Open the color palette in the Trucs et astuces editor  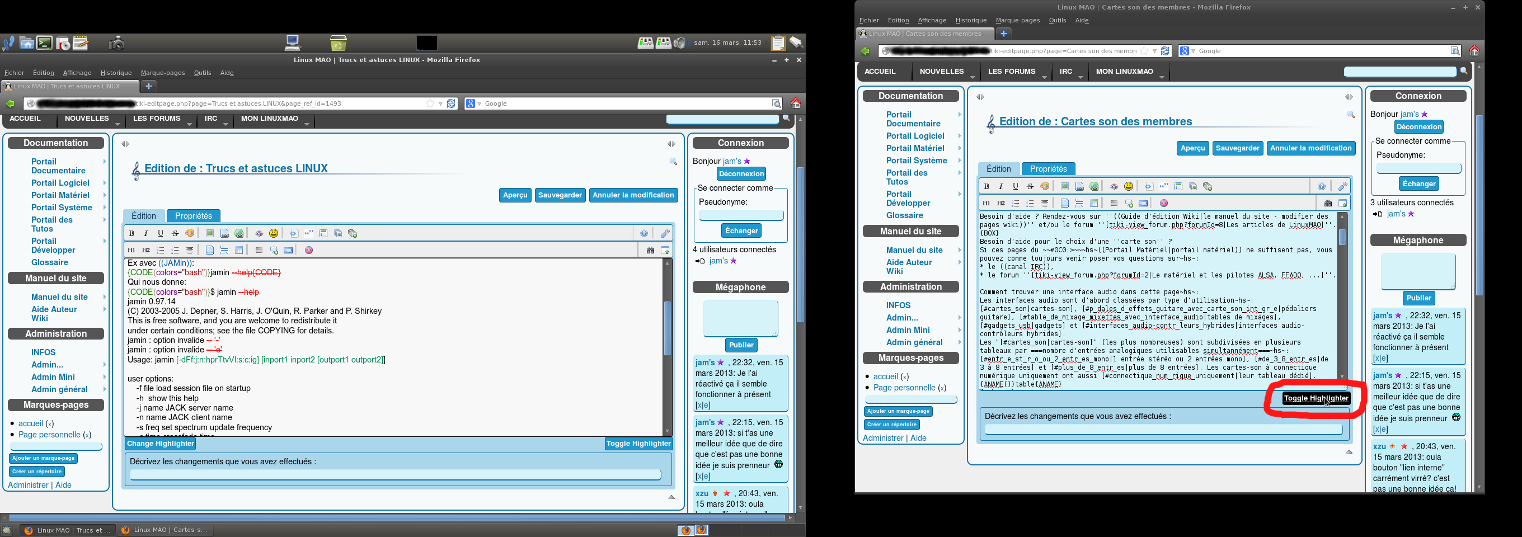click(x=190, y=233)
